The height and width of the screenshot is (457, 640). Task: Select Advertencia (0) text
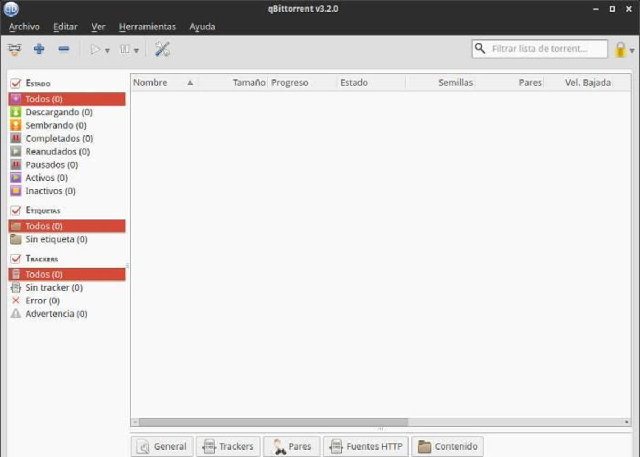(x=56, y=314)
